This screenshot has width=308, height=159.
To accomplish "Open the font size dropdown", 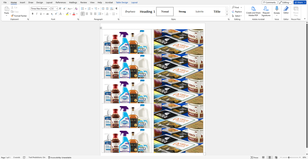I will coord(57,9).
